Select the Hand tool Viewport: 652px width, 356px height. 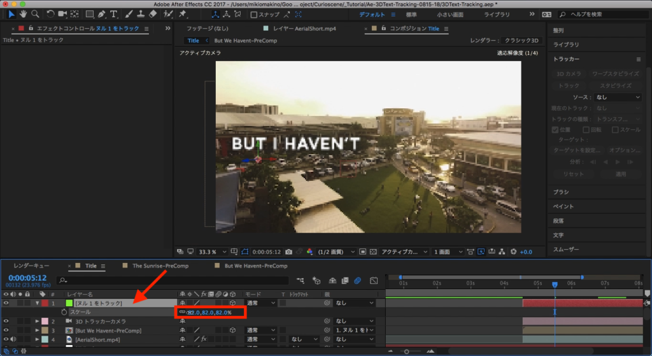coord(24,13)
